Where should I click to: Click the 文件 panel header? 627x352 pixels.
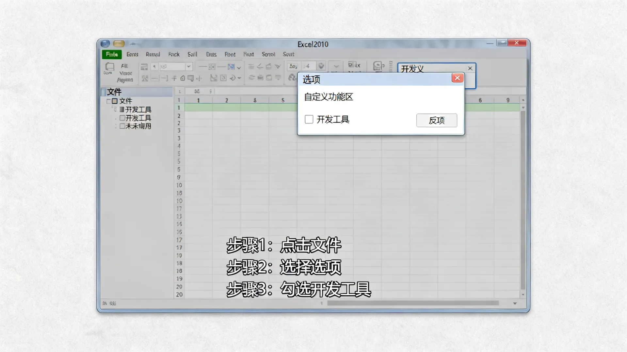(x=137, y=92)
